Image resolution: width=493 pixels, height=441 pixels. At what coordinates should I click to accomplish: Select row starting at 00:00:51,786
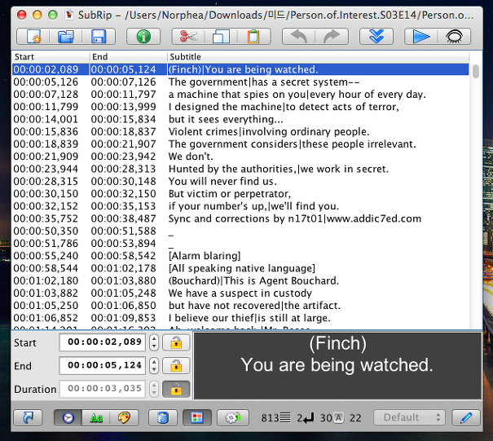point(240,244)
